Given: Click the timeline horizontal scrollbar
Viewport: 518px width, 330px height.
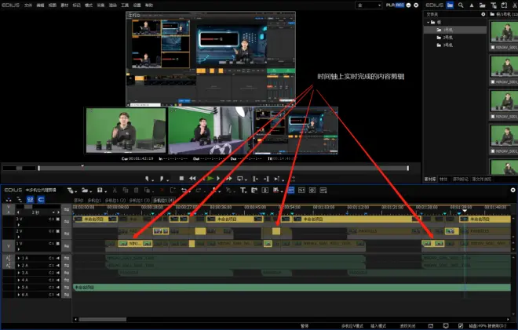Looking at the screenshot, I should click(102, 319).
